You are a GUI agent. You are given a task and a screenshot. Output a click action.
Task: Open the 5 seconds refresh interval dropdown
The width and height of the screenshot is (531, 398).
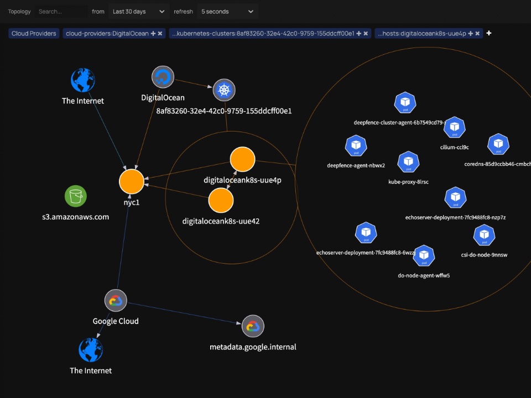[227, 12]
